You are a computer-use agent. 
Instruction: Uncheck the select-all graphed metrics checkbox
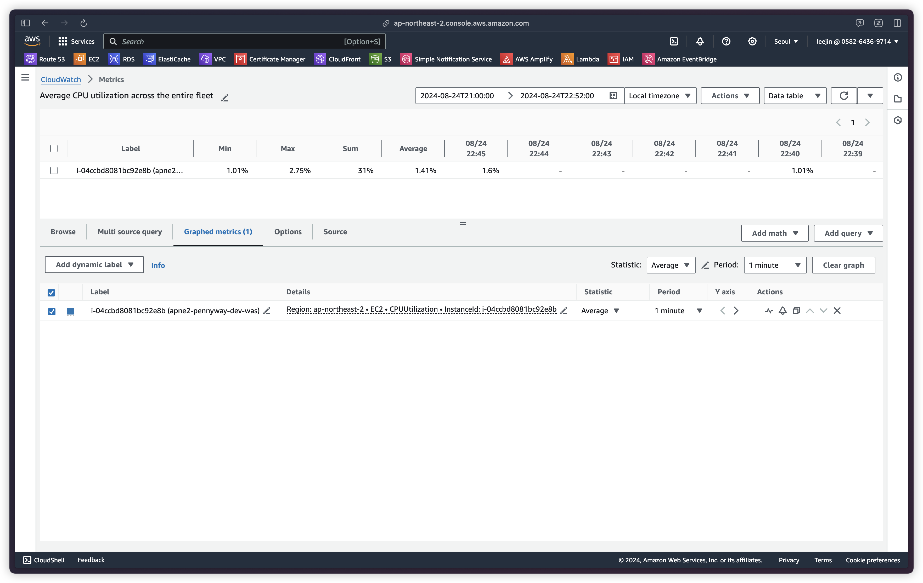tap(51, 293)
